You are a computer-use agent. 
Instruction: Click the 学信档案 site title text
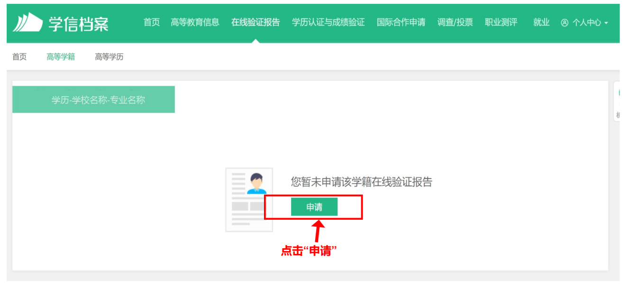pyautogui.click(x=79, y=23)
